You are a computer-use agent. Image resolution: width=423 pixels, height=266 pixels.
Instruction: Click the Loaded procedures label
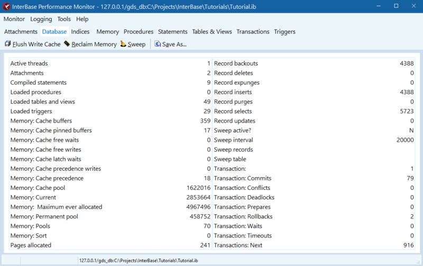(x=36, y=92)
